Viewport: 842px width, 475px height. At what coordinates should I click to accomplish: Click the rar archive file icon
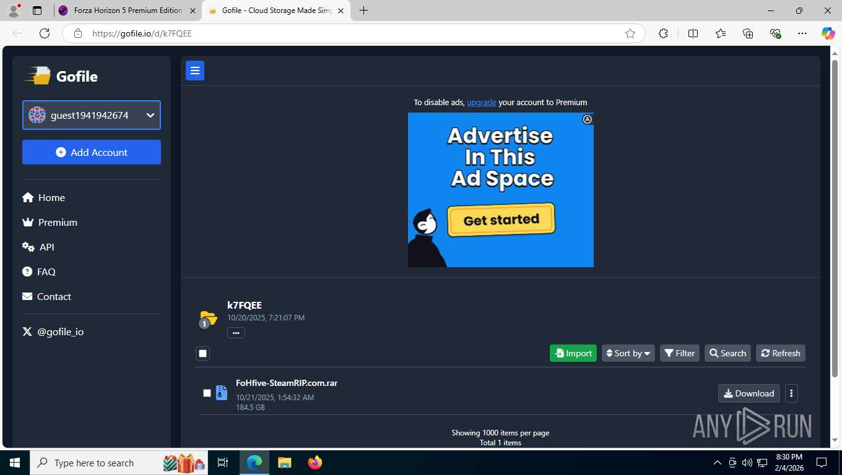[x=221, y=393]
